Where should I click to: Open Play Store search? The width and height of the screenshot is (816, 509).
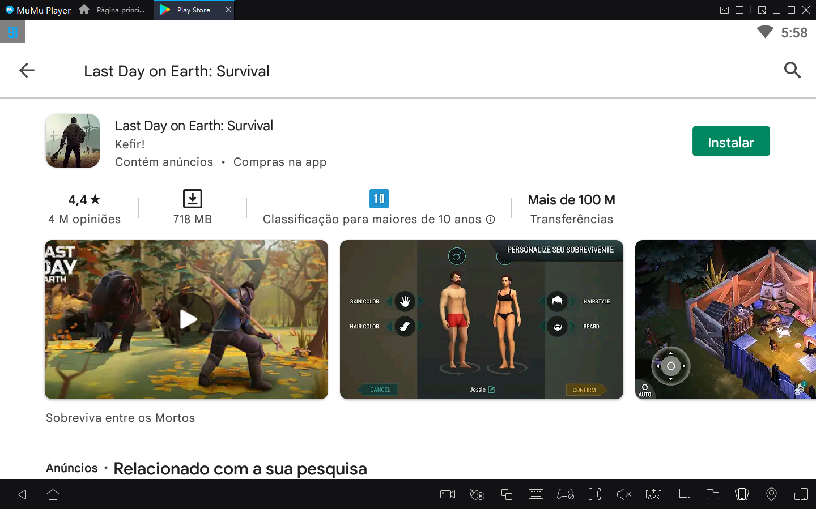(792, 70)
